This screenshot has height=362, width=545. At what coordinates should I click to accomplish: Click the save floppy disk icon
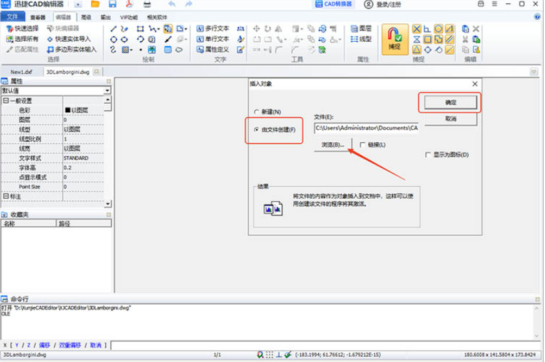(x=112, y=5)
